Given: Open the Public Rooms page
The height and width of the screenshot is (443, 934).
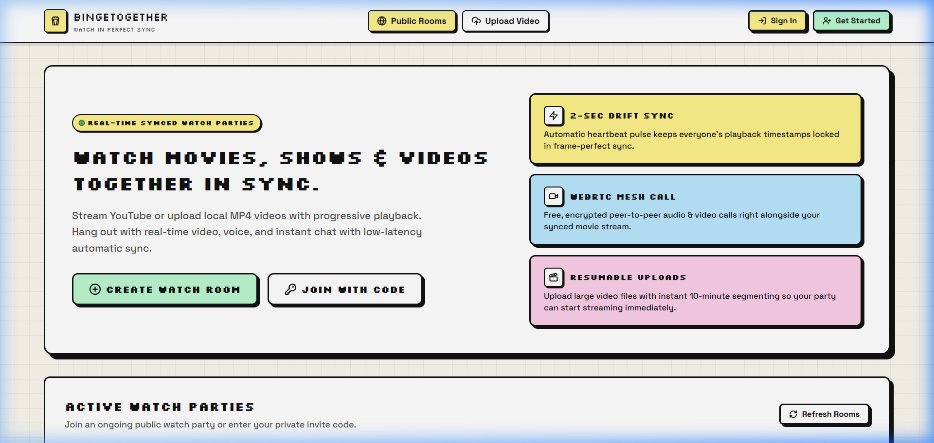Looking at the screenshot, I should pos(412,21).
